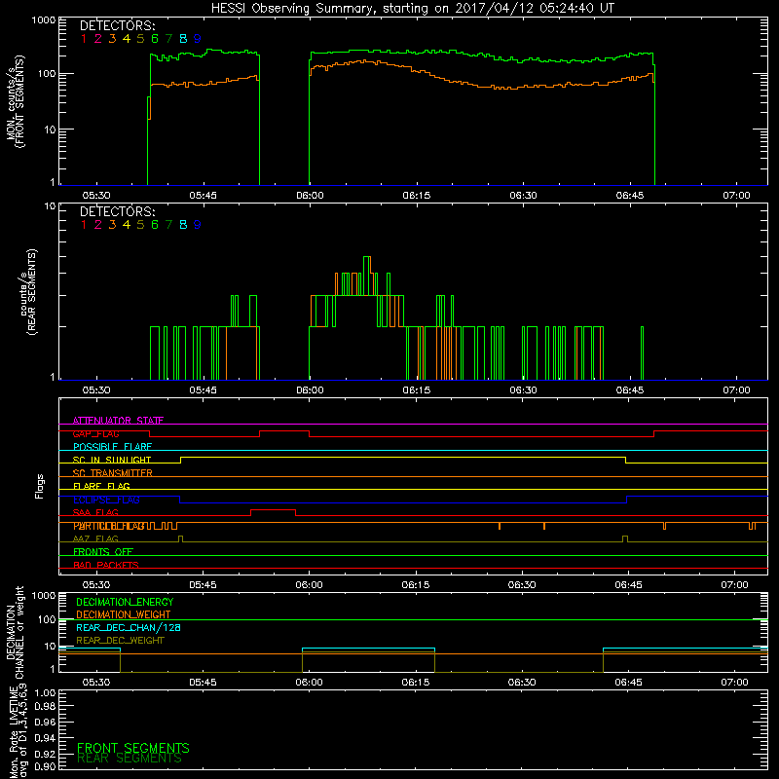Click detector 2 in the rear segments legend
Viewport: 779px width, 779px height.
point(98,225)
